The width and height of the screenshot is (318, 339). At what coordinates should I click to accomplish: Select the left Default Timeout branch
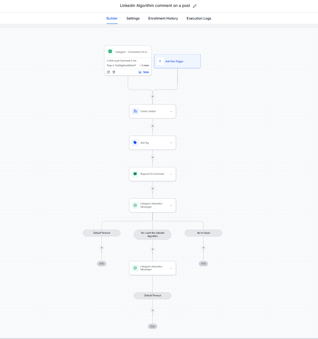pos(102,233)
